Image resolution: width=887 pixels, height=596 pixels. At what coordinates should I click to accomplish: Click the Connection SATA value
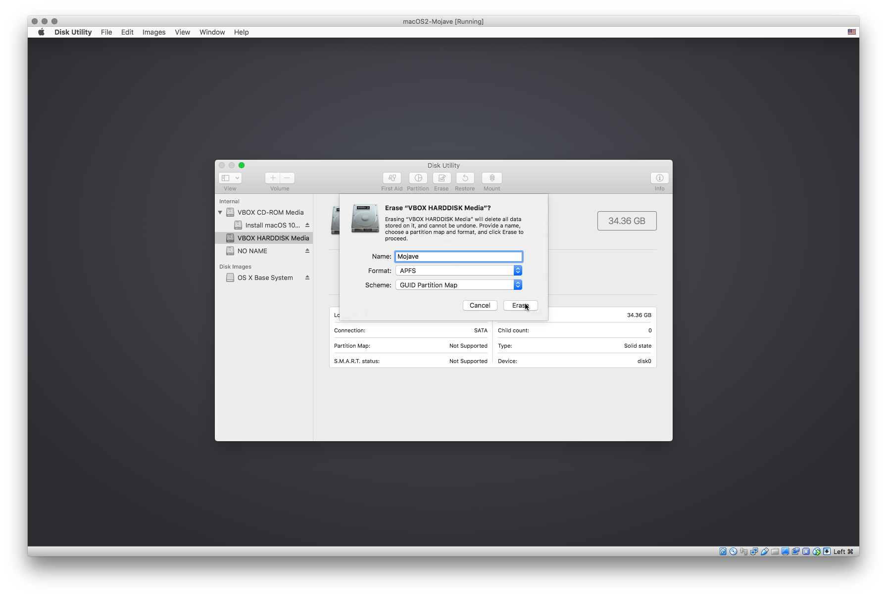point(481,330)
